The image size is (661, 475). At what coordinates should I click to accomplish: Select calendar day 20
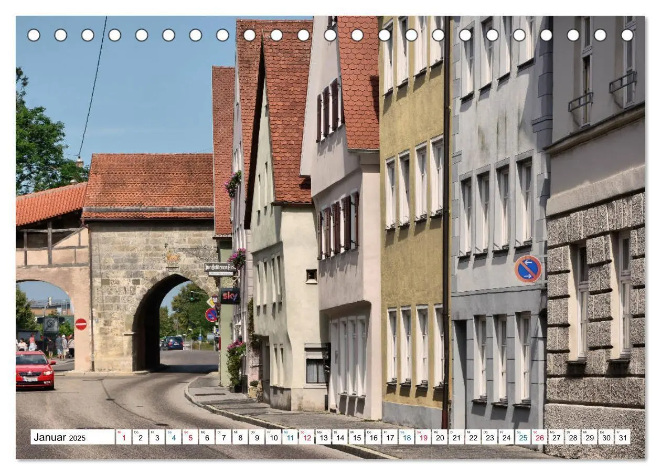tap(440, 437)
